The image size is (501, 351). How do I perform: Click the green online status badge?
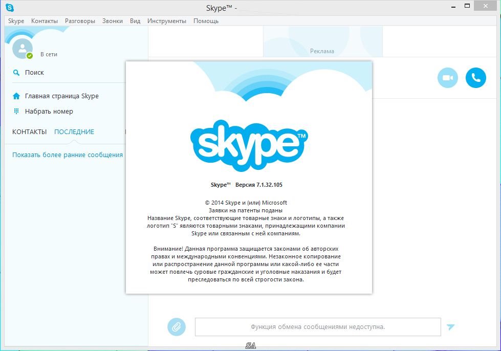point(30,56)
